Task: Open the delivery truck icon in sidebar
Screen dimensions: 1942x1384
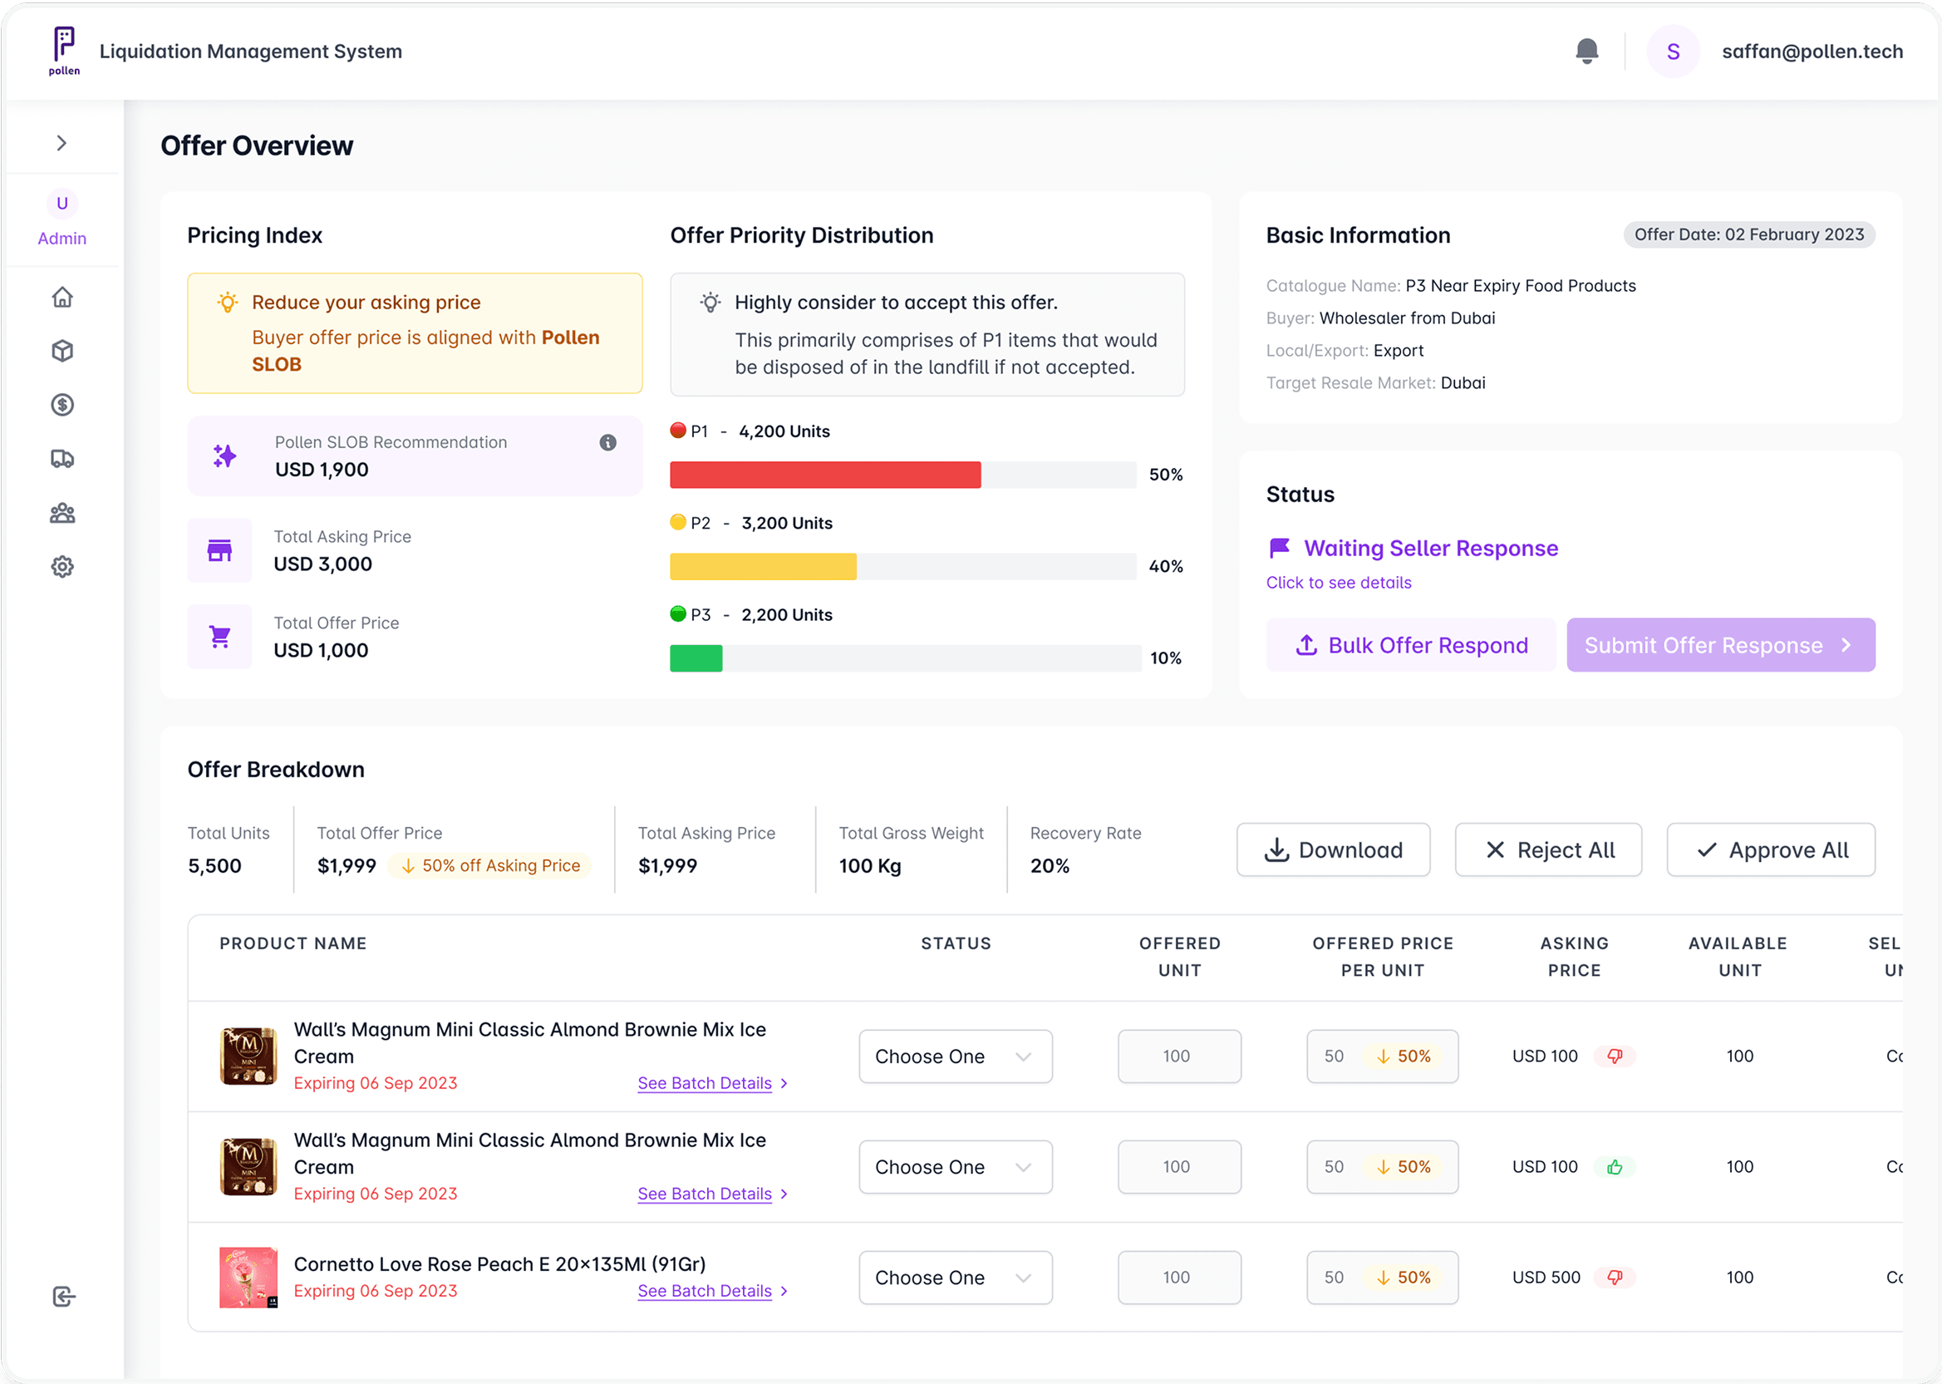Action: coord(62,459)
